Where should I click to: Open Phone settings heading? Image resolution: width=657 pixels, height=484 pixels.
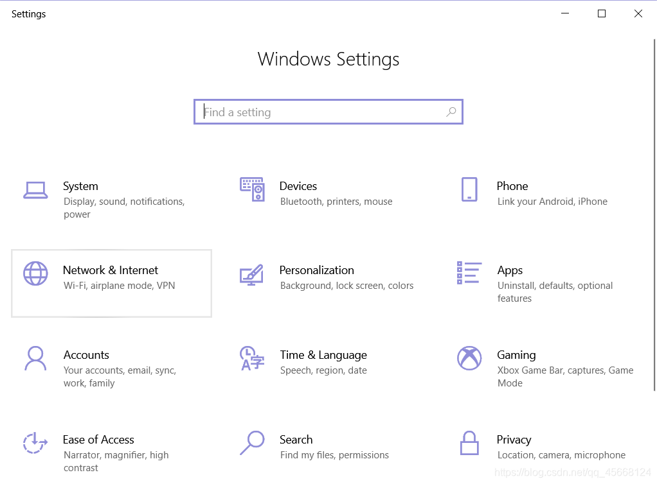coord(512,186)
